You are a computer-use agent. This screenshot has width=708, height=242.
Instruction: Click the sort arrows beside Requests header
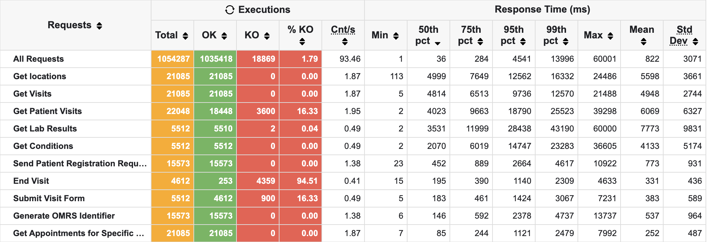(x=99, y=26)
